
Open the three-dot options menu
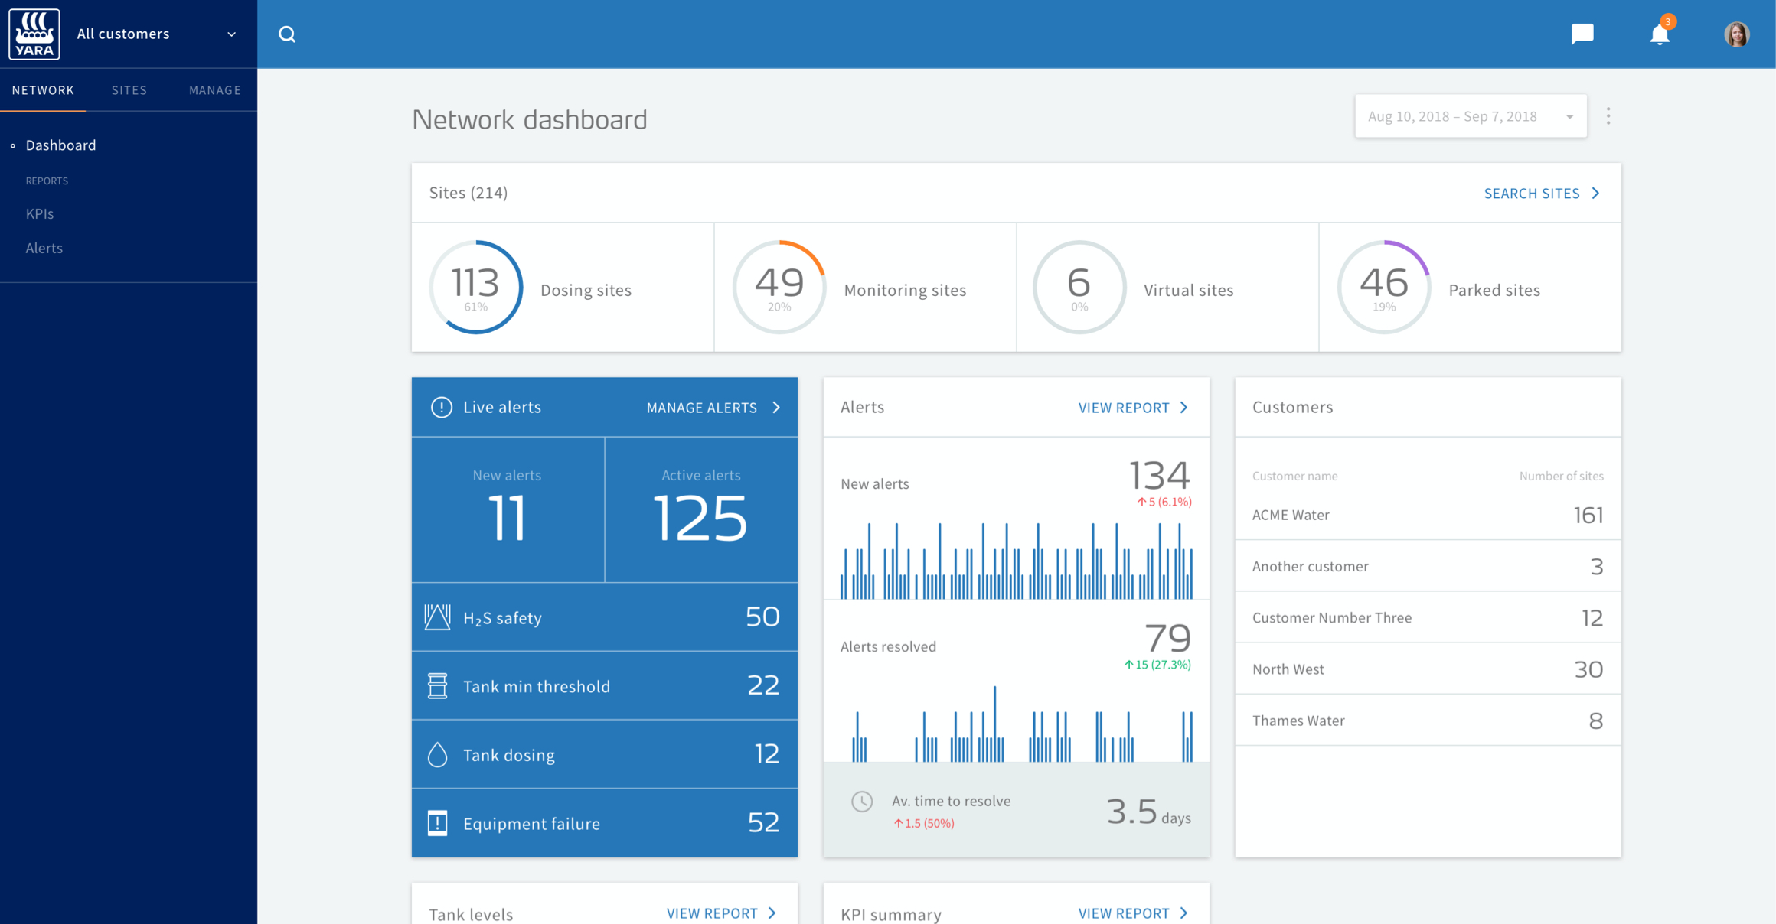pos(1608,116)
